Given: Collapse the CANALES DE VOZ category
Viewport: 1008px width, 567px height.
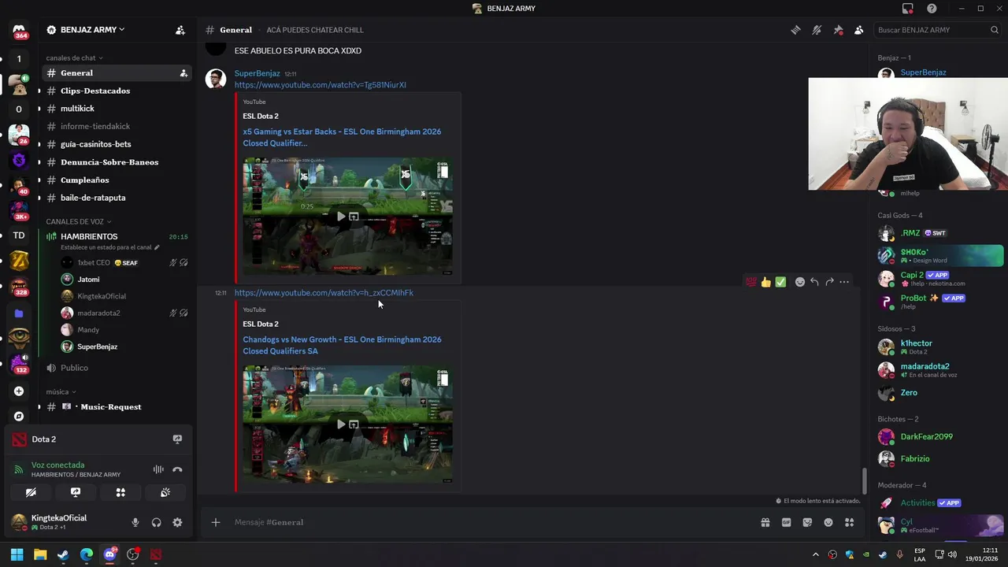Looking at the screenshot, I should click(79, 221).
